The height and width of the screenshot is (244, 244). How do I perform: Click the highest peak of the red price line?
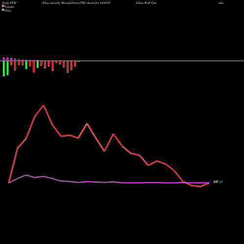[x=43, y=106]
